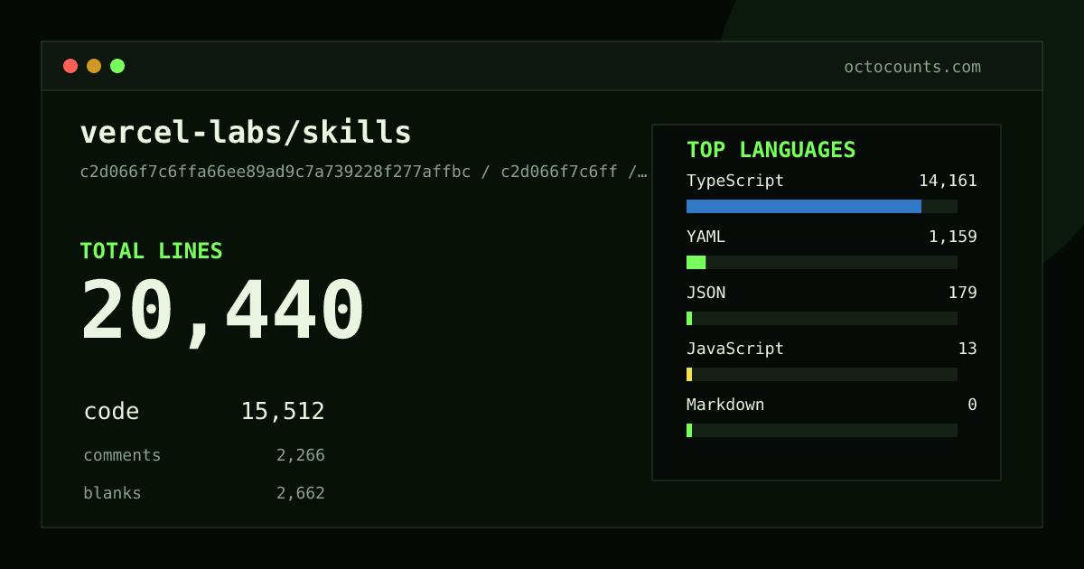1084x569 pixels.
Task: Click the TOP LANGUAGES heading
Action: (771, 150)
